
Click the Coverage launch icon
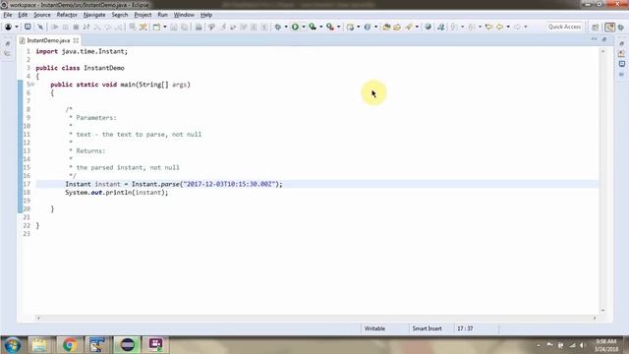tap(313, 27)
